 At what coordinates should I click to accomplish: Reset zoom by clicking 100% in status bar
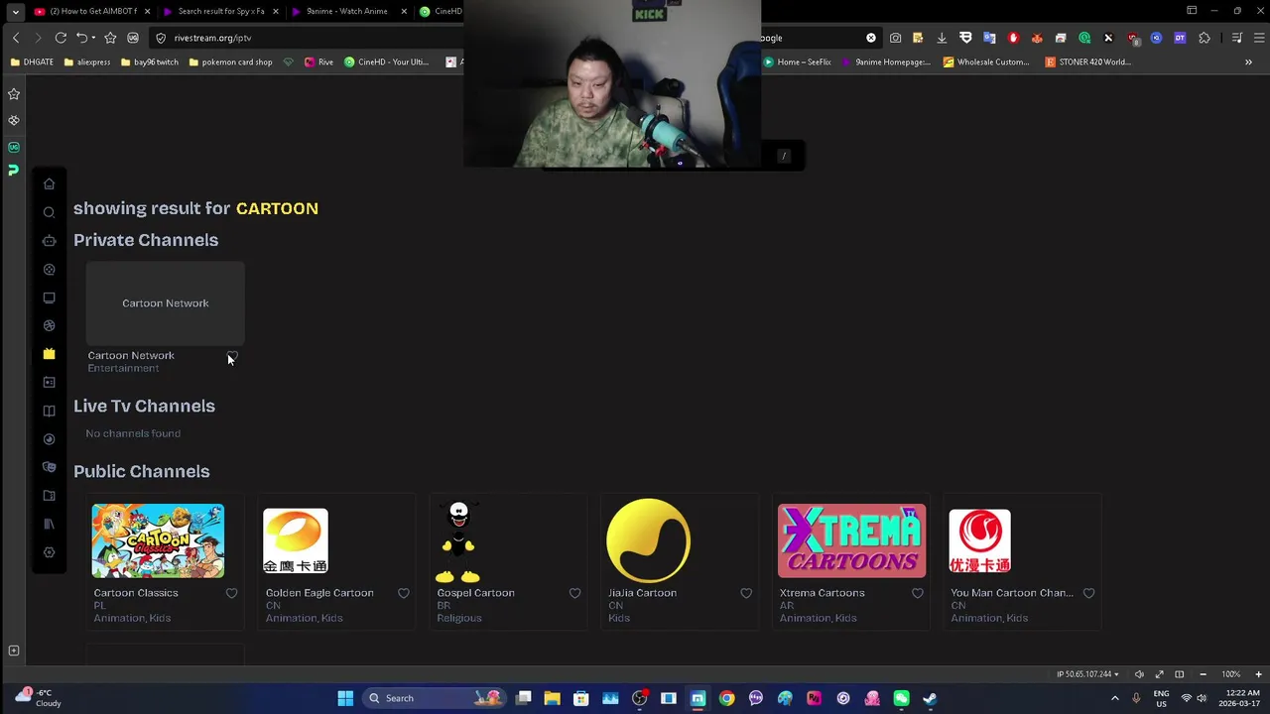[x=1230, y=674]
